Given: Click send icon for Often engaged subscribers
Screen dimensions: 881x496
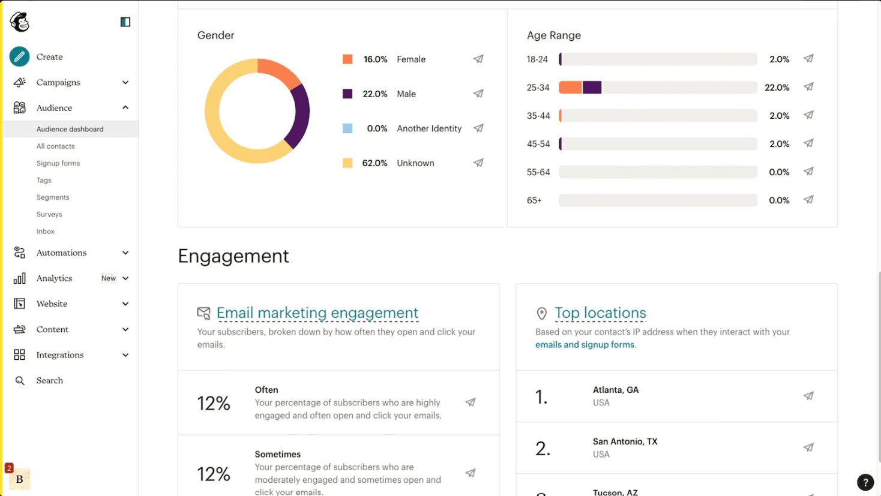Looking at the screenshot, I should tap(471, 402).
